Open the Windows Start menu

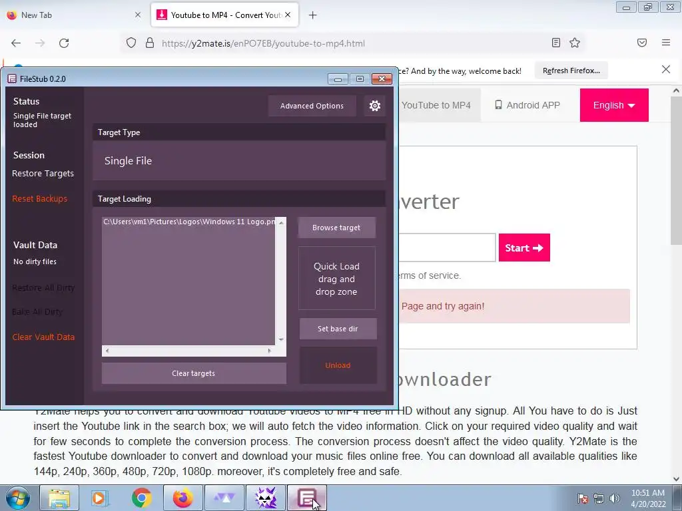pos(17,498)
